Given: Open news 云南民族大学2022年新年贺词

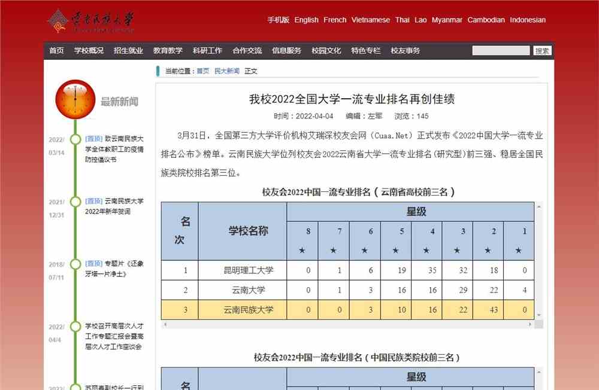Looking at the screenshot, I should point(114,206).
